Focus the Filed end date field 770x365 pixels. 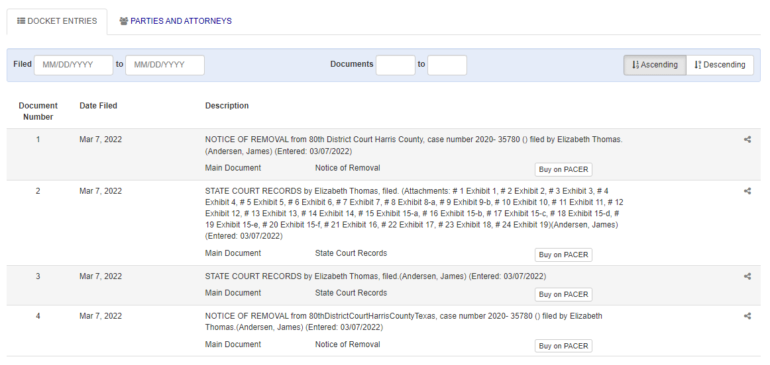point(165,65)
